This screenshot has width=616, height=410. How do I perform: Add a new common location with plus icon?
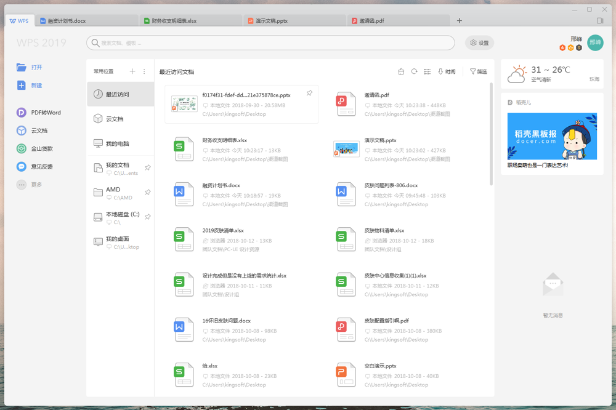pyautogui.click(x=132, y=71)
